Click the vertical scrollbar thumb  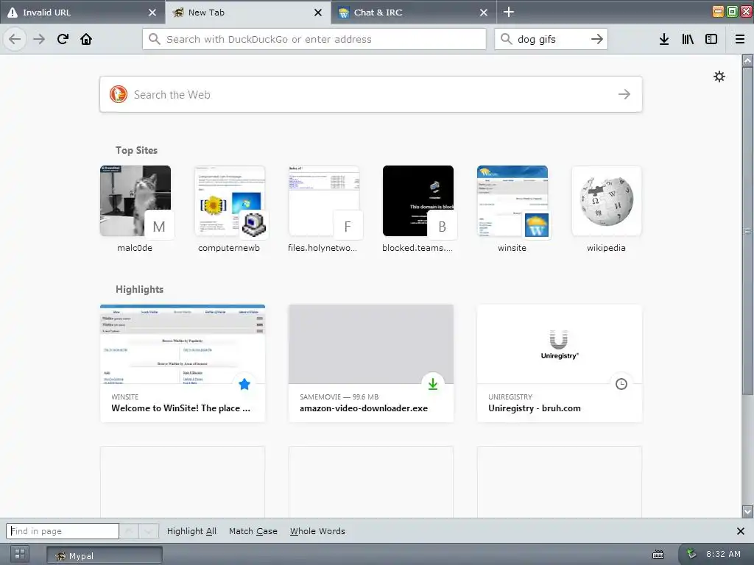(747, 231)
